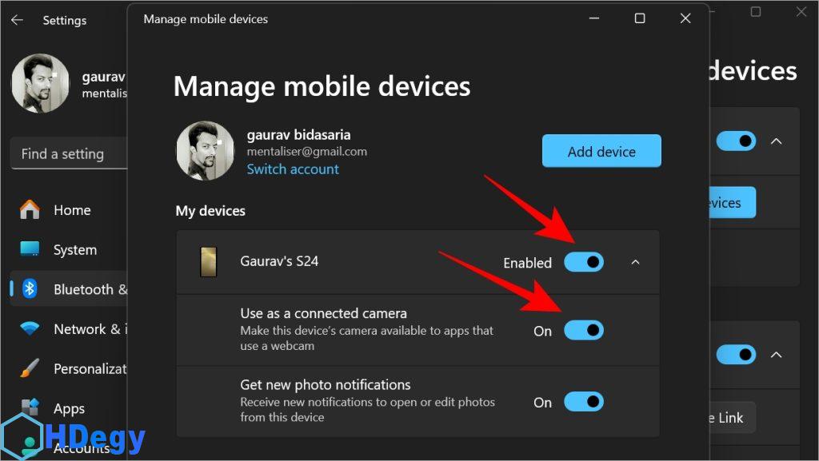This screenshot has height=461, width=819.
Task: Open the Home settings page
Action: pyautogui.click(x=72, y=210)
